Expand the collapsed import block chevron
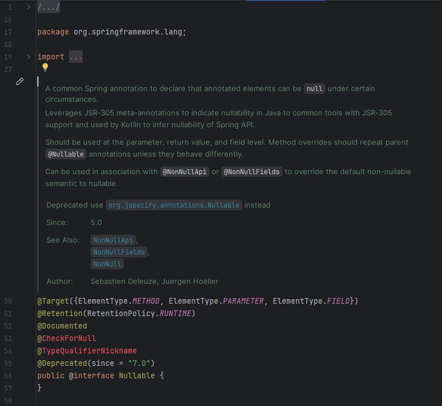Screen dimensions: 442x406 tap(29, 57)
